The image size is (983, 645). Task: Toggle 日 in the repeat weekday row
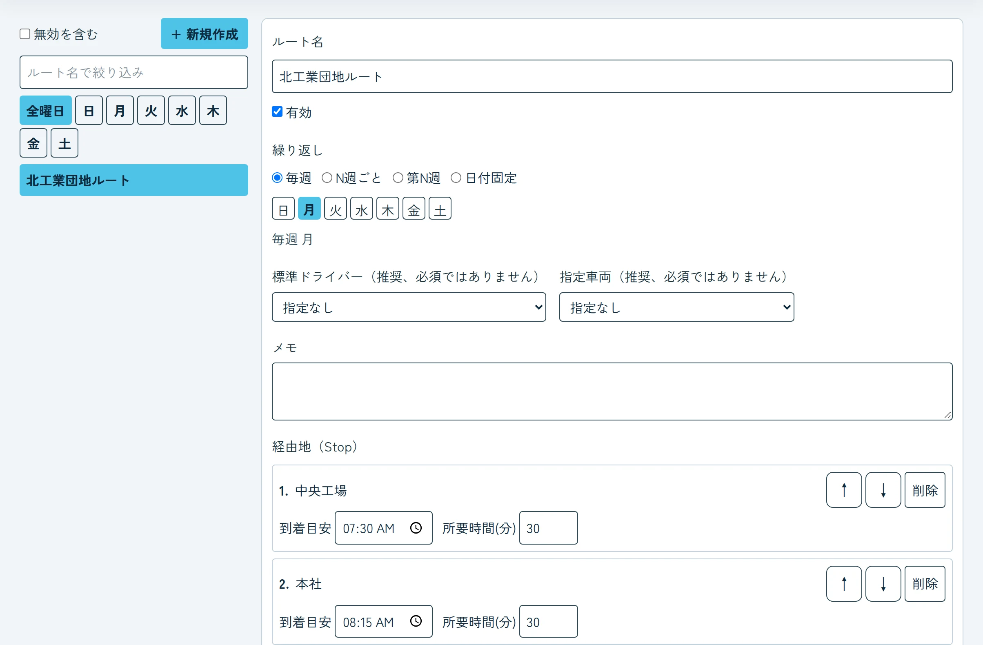[283, 209]
